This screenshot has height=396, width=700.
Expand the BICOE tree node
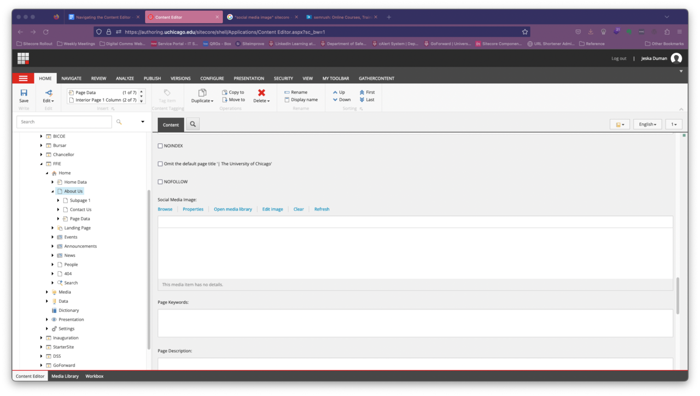tap(41, 136)
